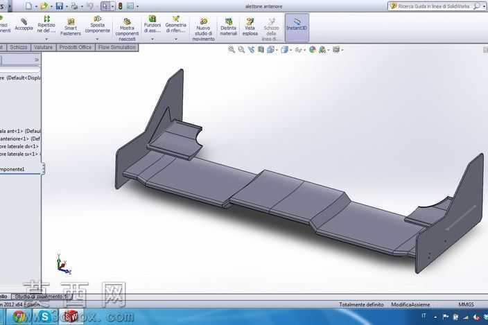Expand Open file dropdown arrow
This screenshot has height=325, width=488.
[51, 6]
